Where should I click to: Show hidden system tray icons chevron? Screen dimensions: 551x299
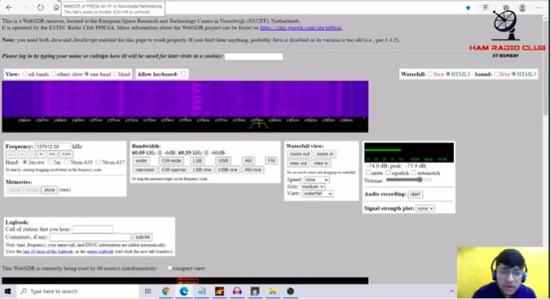point(452,291)
